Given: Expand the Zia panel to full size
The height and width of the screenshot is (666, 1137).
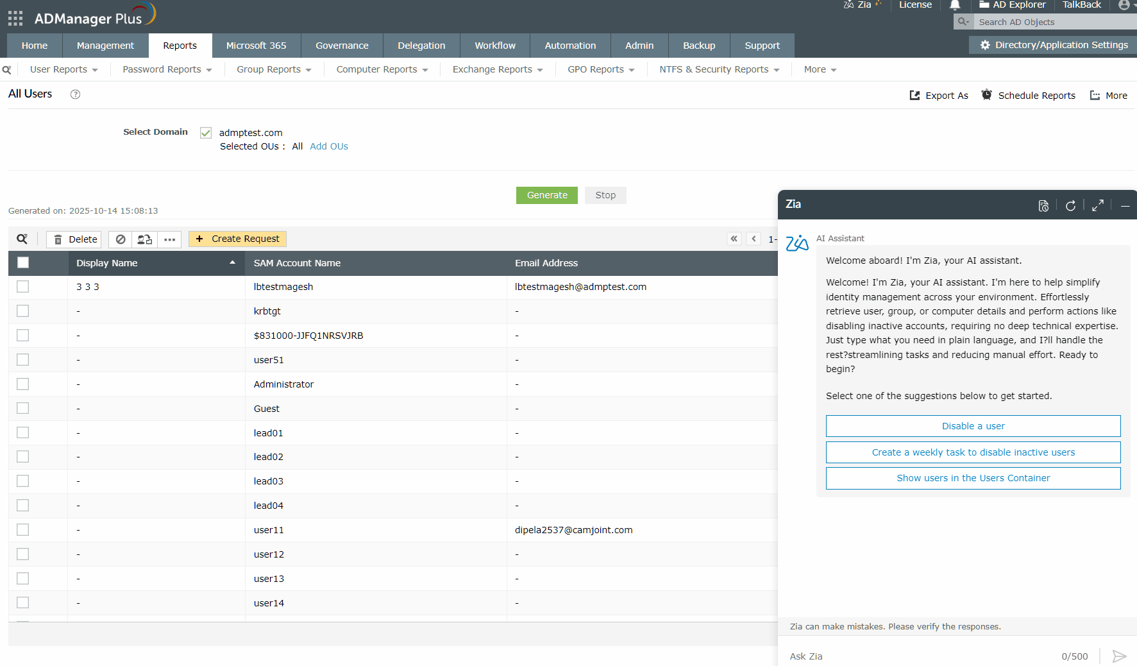Looking at the screenshot, I should 1098,205.
